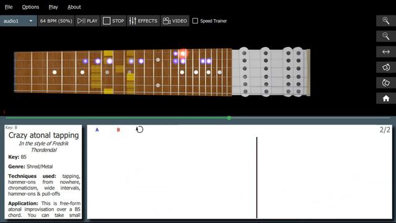The image size is (396, 223).
Task: Click the tablature playback cursor line
Action: coord(257,178)
